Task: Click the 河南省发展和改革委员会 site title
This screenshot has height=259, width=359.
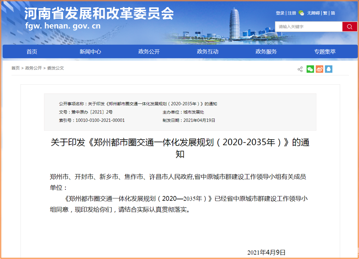Action: coord(99,13)
